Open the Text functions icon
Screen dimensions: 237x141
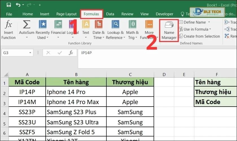pos(86,25)
